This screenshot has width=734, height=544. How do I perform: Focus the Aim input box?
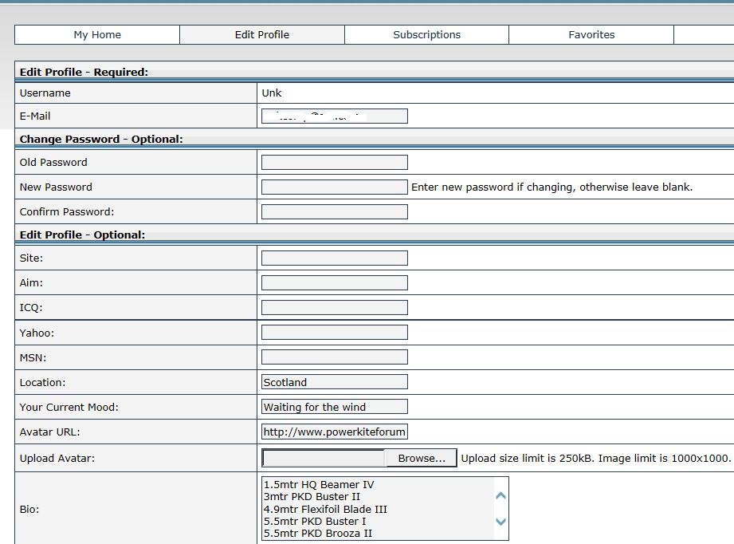click(334, 283)
